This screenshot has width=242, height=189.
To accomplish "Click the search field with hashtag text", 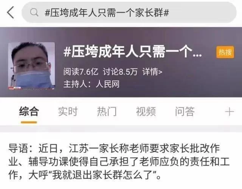I will [129, 12].
